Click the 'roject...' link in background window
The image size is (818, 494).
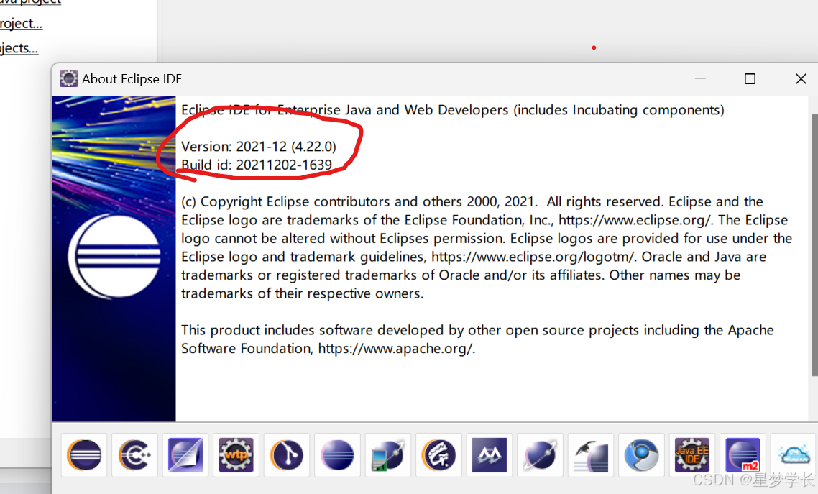pos(21,24)
